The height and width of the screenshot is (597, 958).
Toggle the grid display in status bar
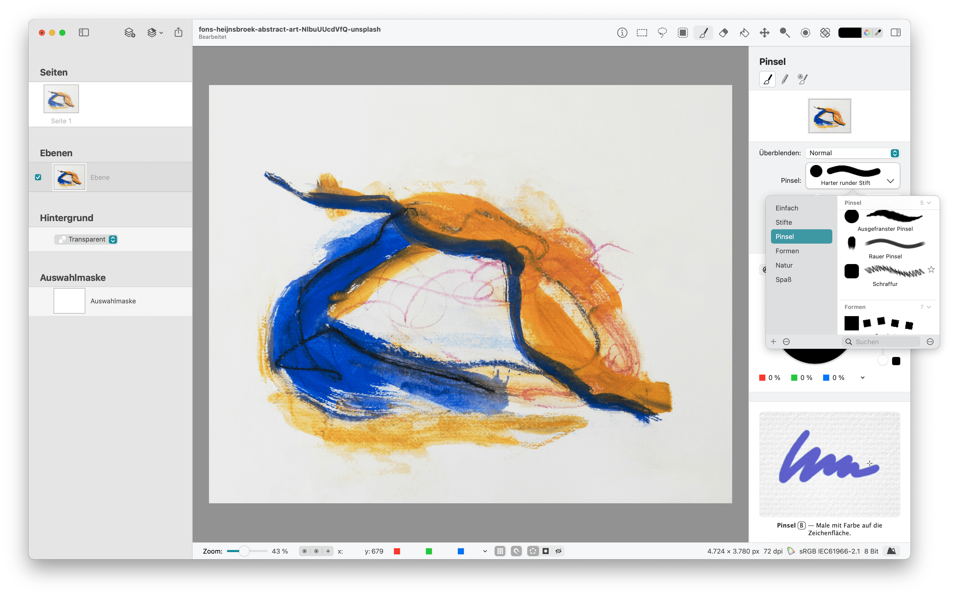[x=500, y=551]
